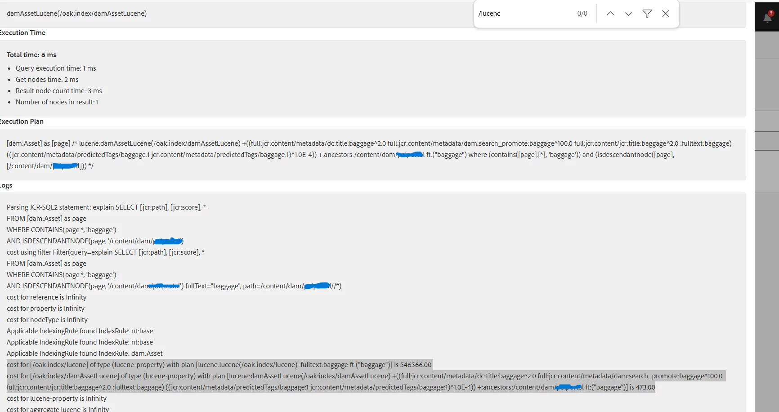The height and width of the screenshot is (412, 779).
Task: Open notifications bell with badge 5
Action: click(767, 17)
